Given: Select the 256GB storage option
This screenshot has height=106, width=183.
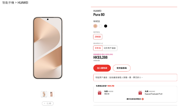Looking at the screenshot, I should [98, 37].
